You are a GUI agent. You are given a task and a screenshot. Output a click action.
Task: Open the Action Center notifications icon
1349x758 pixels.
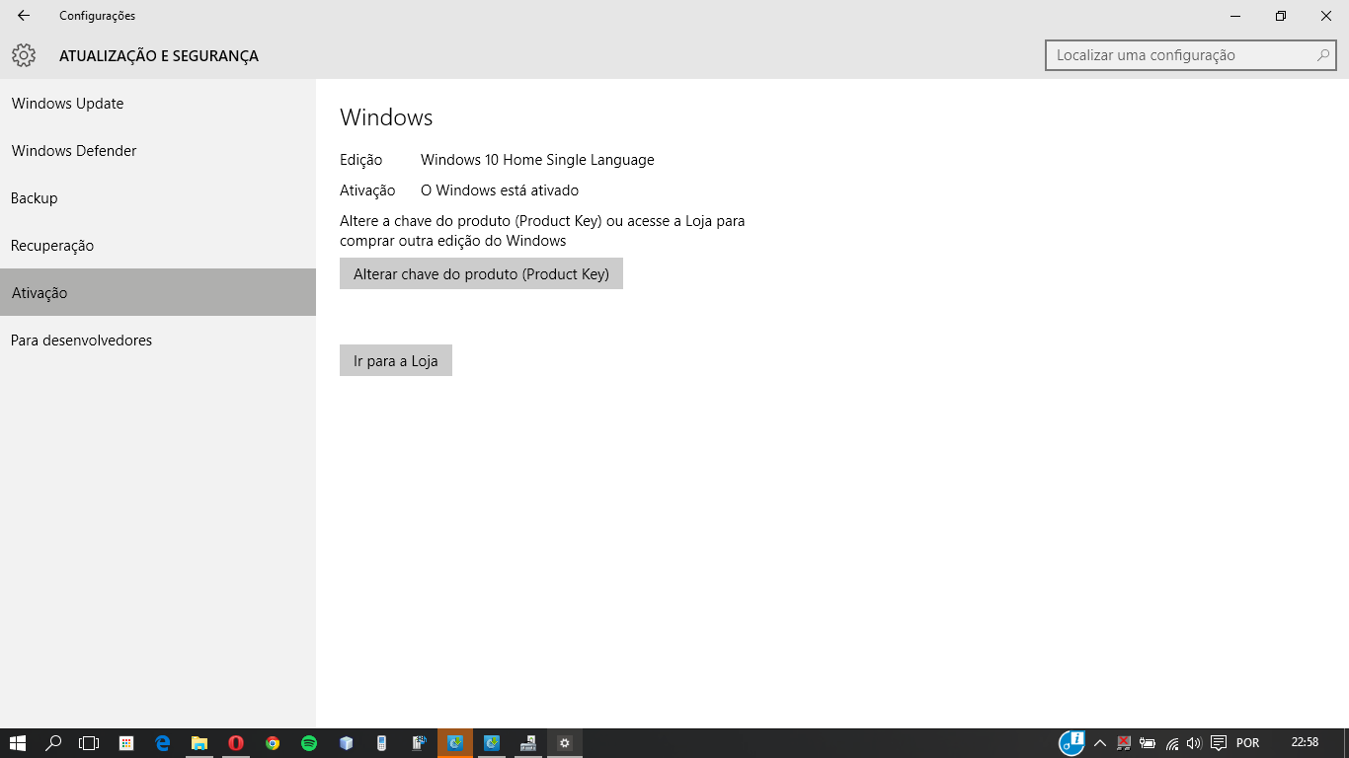click(x=1219, y=743)
